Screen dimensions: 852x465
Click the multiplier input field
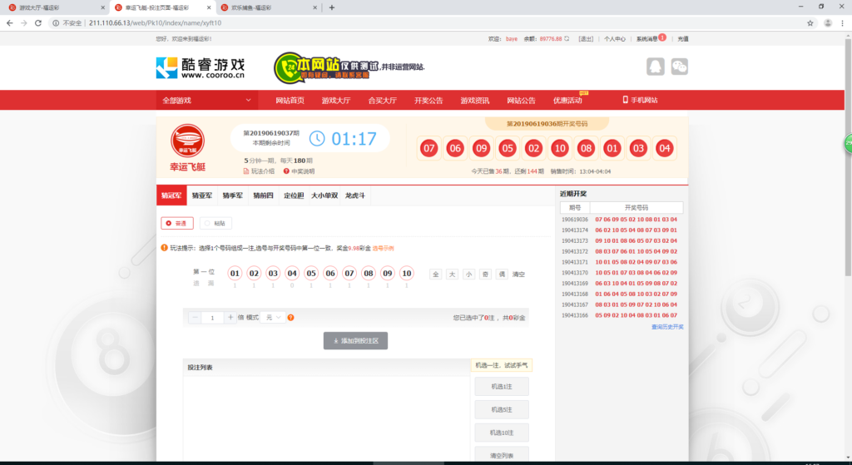(x=212, y=318)
